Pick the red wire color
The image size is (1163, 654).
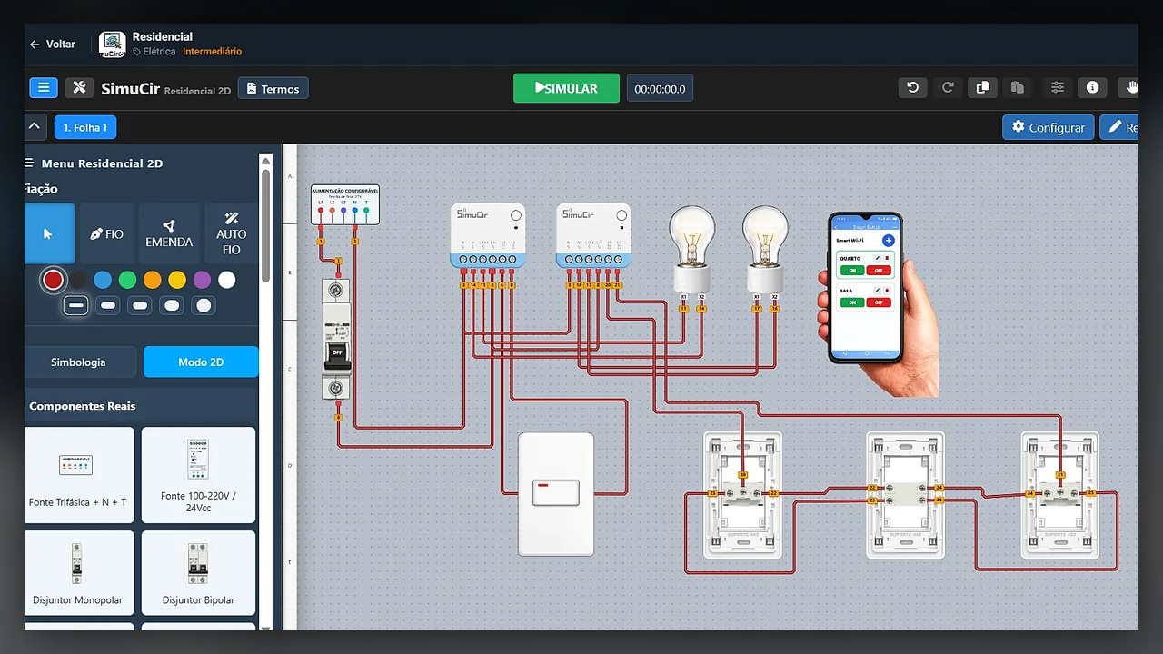point(53,280)
